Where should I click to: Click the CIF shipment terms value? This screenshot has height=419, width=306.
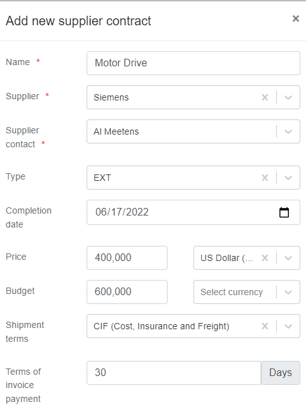click(161, 326)
